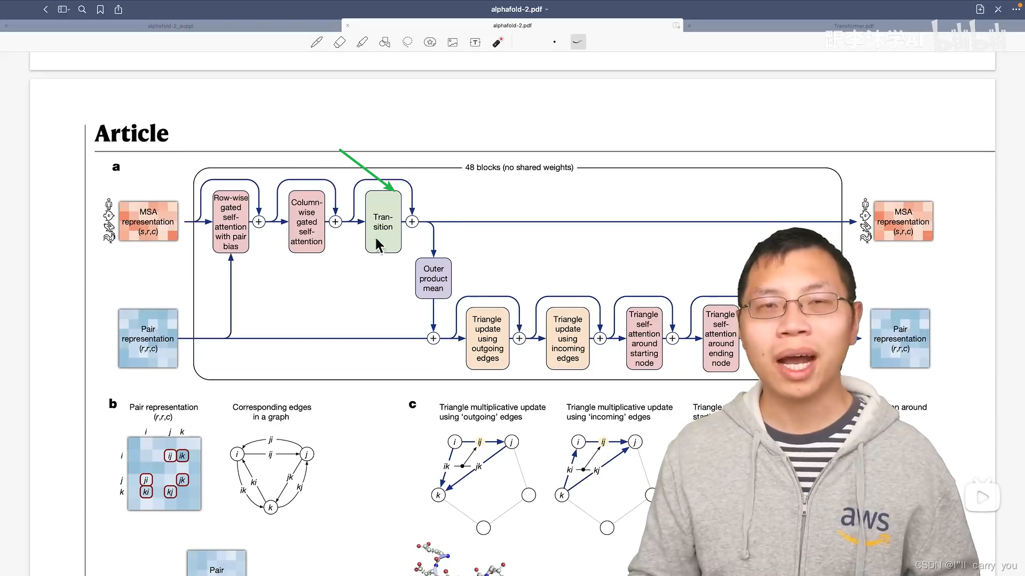Select the Shapes tool
Screen dimensions: 1025x576
tap(385, 42)
